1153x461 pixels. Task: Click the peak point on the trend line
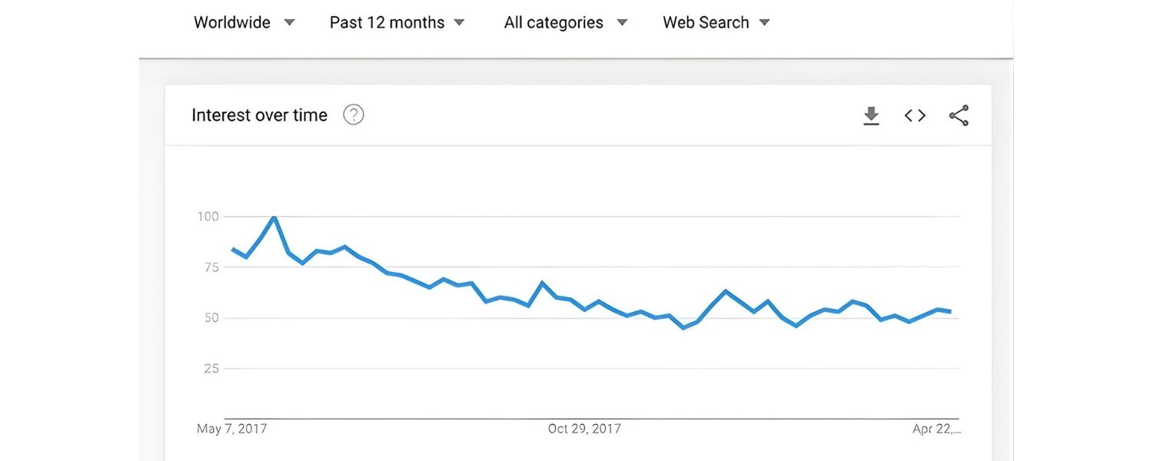pyautogui.click(x=274, y=217)
